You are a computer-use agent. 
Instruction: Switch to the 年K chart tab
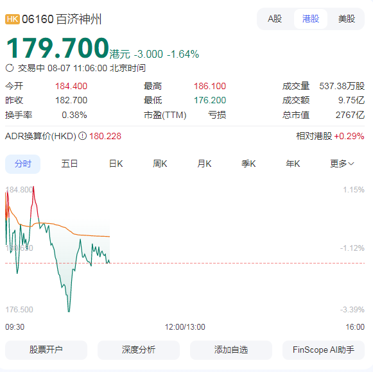coord(293,164)
